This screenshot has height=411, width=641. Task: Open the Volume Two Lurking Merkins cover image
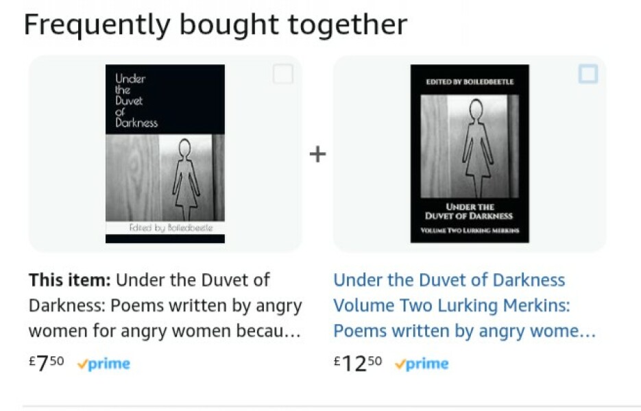coord(470,153)
